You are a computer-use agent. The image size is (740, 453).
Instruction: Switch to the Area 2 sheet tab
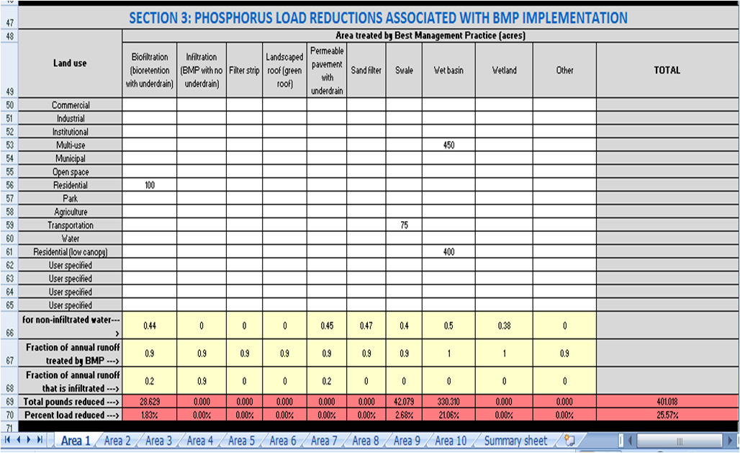tap(117, 441)
